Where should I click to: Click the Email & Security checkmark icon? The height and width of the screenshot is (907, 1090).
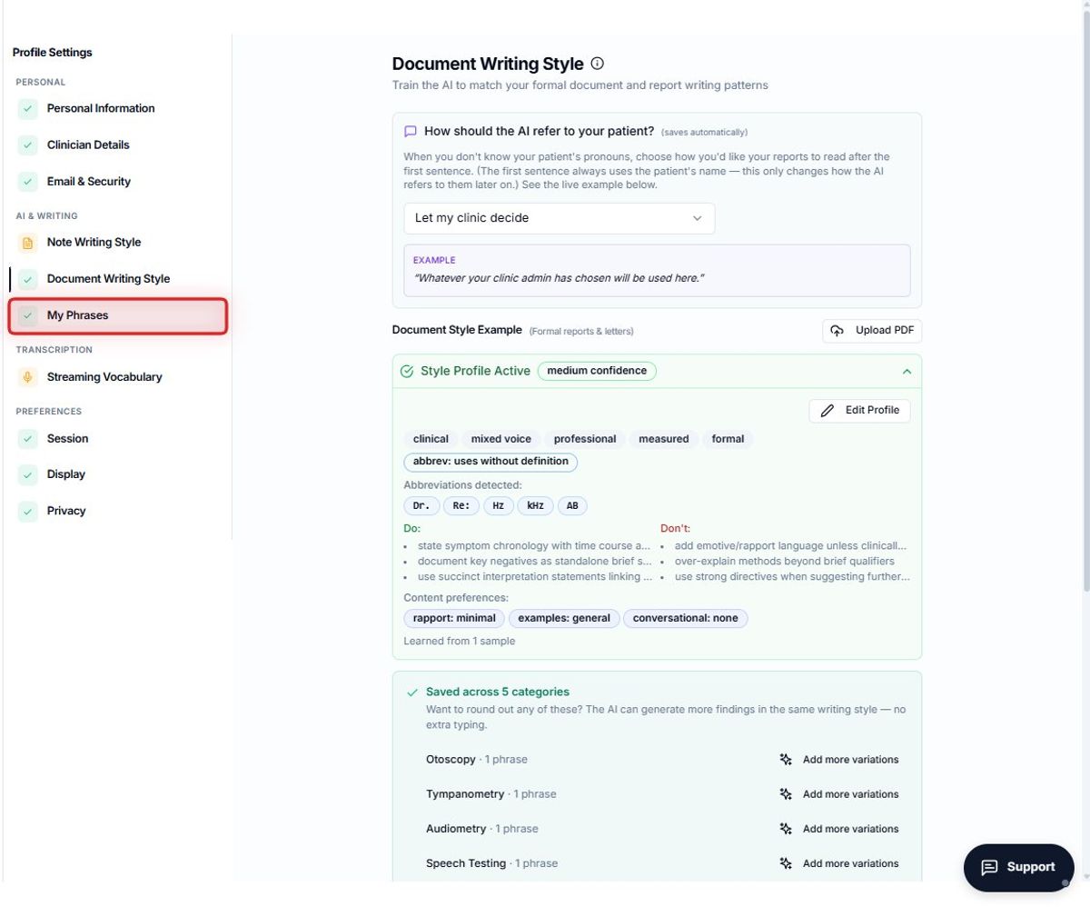[27, 181]
